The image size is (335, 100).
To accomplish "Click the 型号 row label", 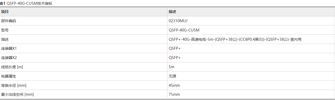I will [x=5, y=30].
